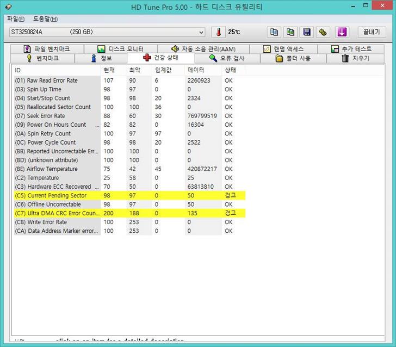
Task: Open the 도움말 help menu
Action: [45, 19]
